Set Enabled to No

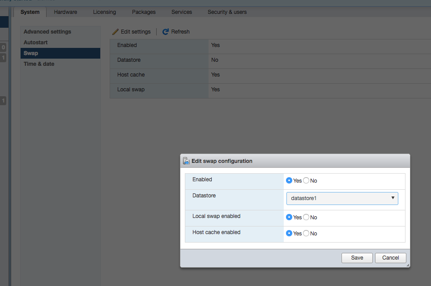306,180
